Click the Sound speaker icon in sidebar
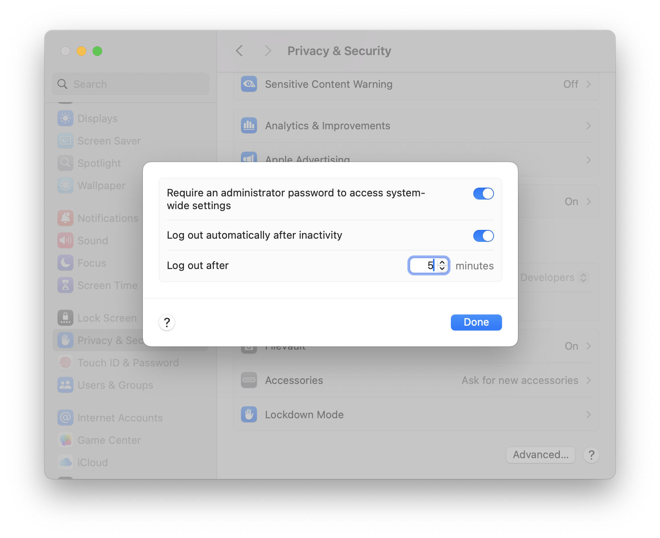The image size is (660, 538). (x=65, y=240)
